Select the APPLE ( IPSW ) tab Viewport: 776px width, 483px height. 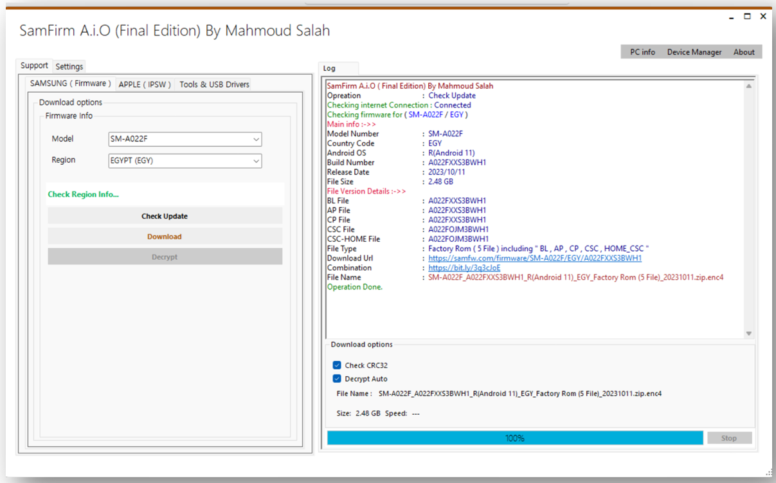pyautogui.click(x=145, y=84)
